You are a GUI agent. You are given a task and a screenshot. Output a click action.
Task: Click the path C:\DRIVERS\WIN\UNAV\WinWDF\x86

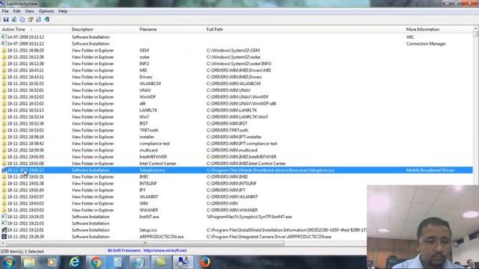[x=241, y=104]
